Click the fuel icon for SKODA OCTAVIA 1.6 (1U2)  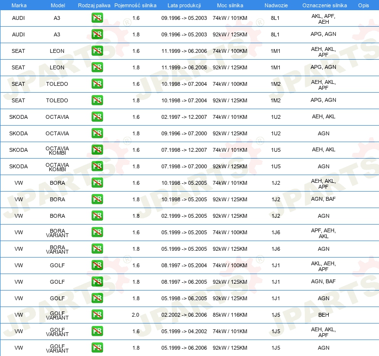(x=97, y=117)
